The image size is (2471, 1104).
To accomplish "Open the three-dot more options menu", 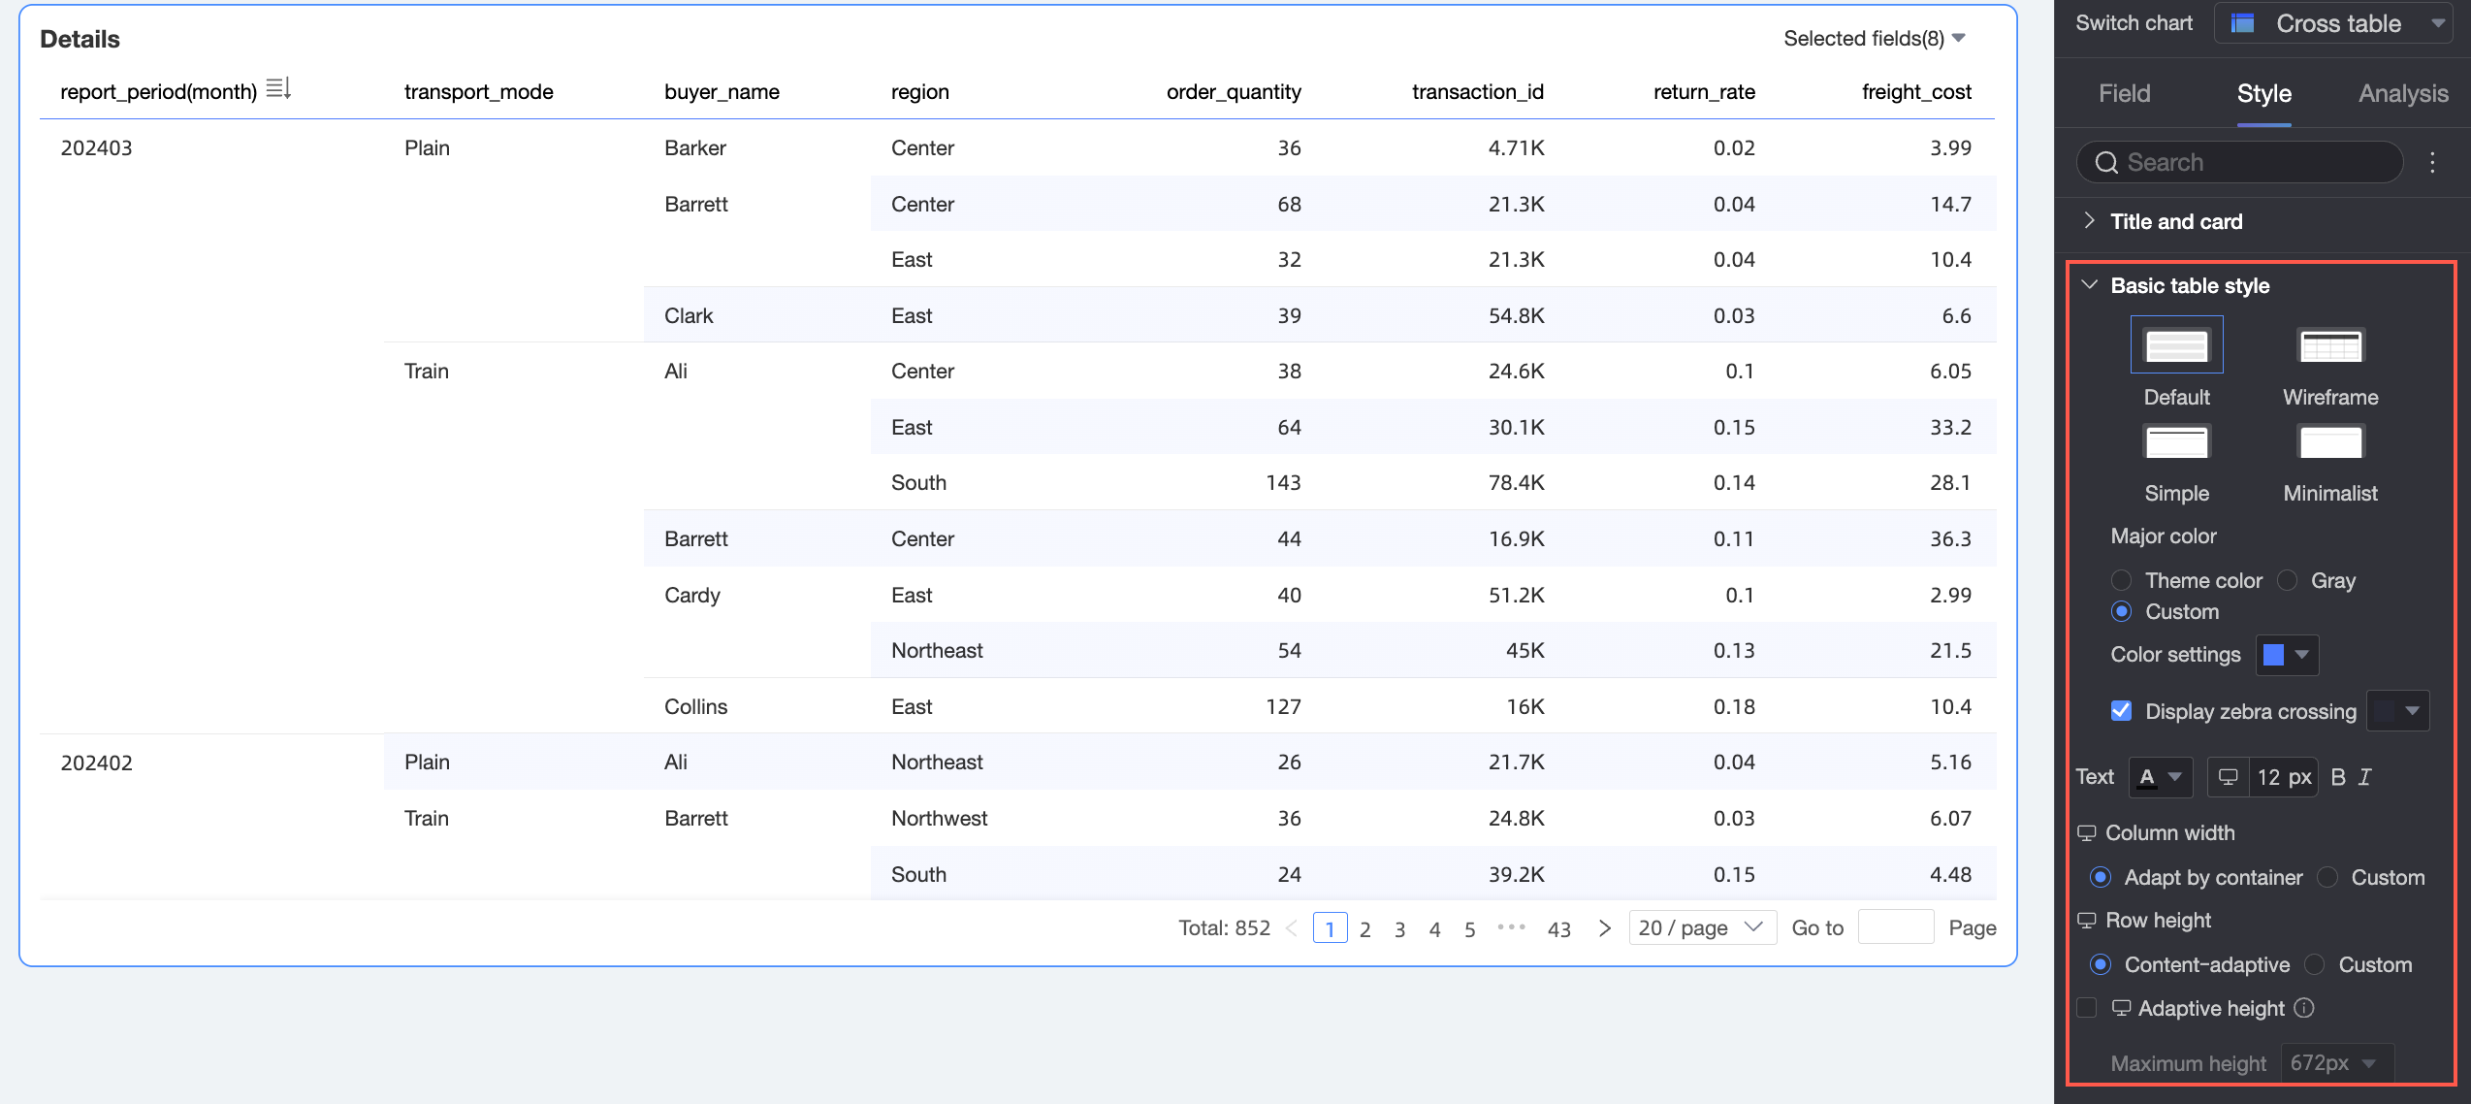I will pyautogui.click(x=2432, y=162).
